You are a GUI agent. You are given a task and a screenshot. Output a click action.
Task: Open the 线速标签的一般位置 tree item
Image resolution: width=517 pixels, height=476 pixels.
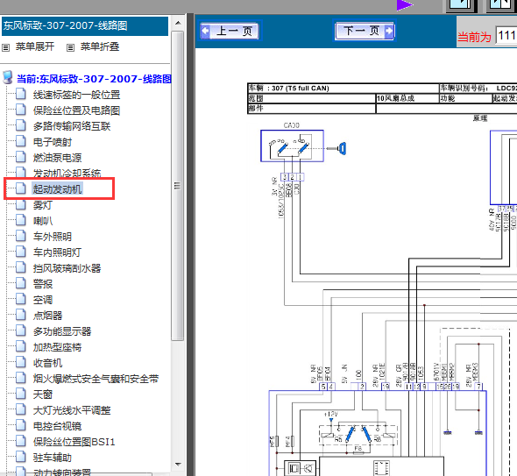[76, 95]
